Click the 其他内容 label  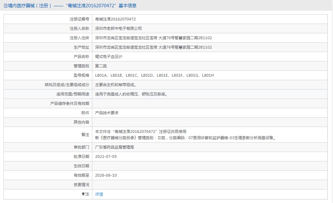81,122
